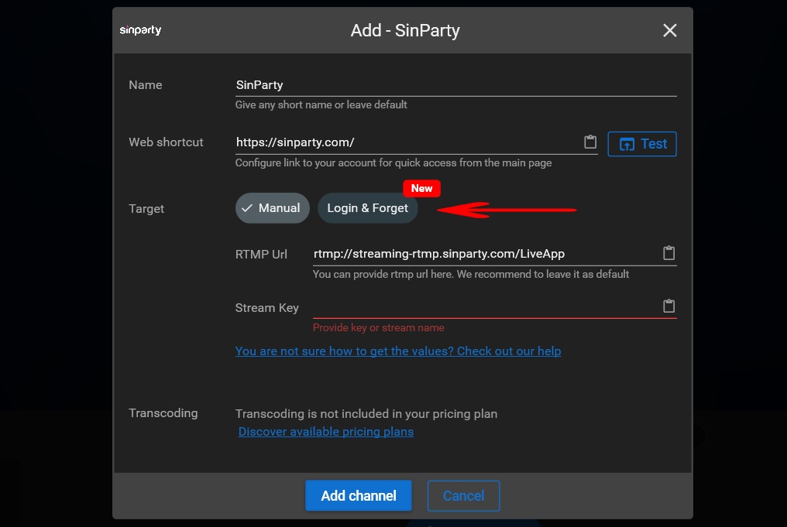Viewport: 787px width, 527px height.
Task: Click into the RTMP Url field
Action: click(x=485, y=254)
